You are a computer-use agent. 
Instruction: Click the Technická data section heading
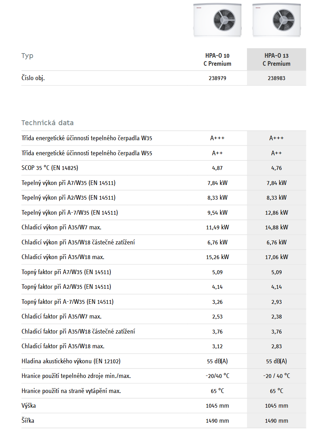pos(47,123)
